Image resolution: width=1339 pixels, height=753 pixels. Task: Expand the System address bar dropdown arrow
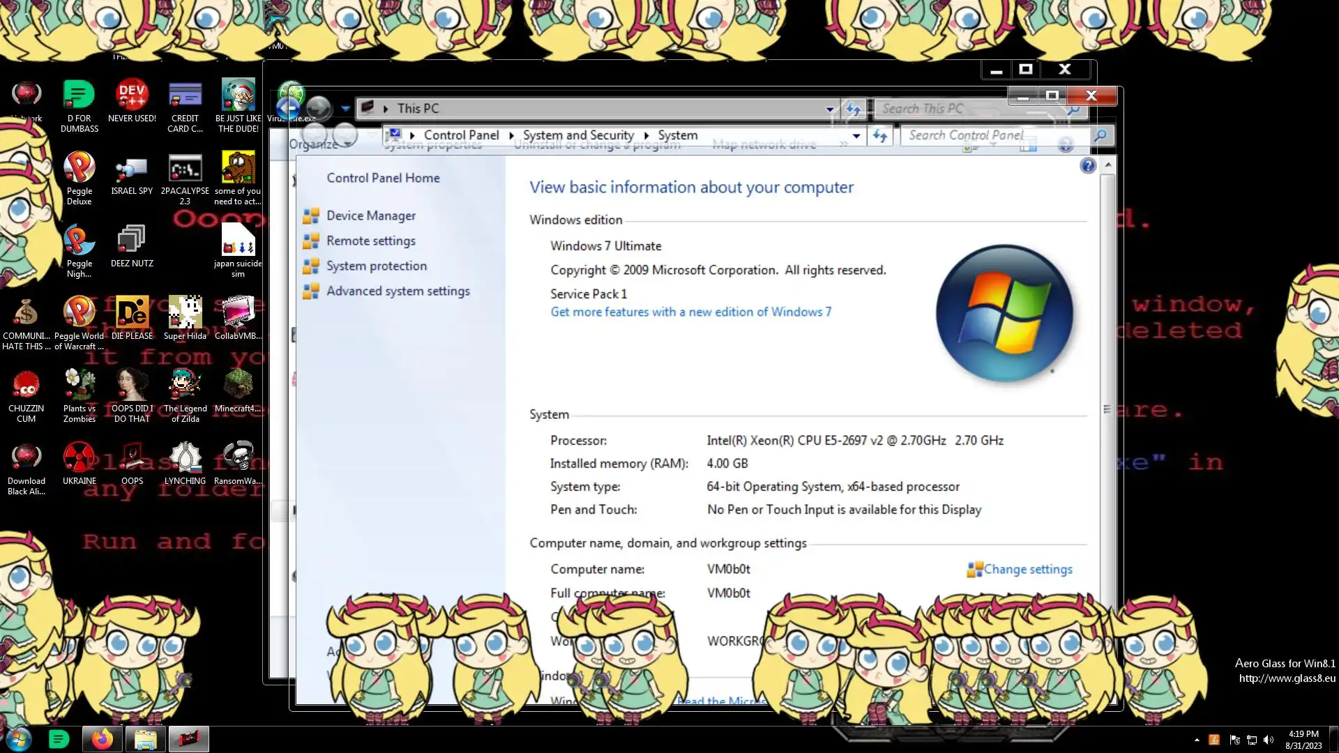856,136
